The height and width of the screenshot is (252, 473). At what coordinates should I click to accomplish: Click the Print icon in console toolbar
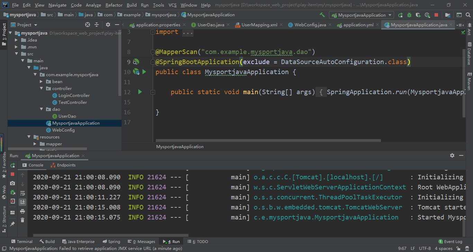pos(23,211)
